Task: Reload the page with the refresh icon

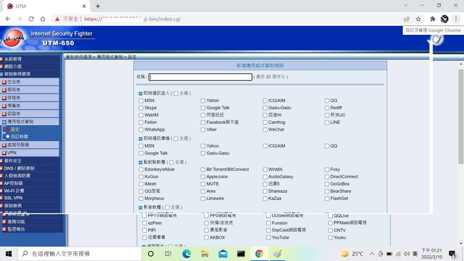Action: pyautogui.click(x=31, y=19)
